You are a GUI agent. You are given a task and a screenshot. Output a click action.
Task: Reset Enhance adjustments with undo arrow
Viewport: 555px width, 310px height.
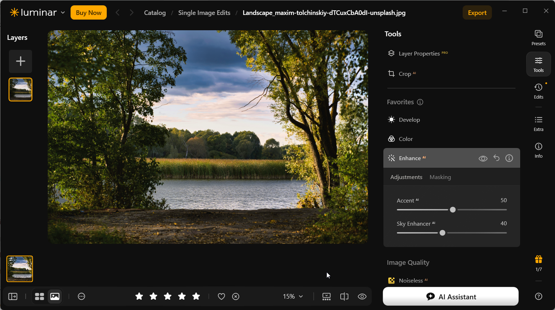coord(496,158)
